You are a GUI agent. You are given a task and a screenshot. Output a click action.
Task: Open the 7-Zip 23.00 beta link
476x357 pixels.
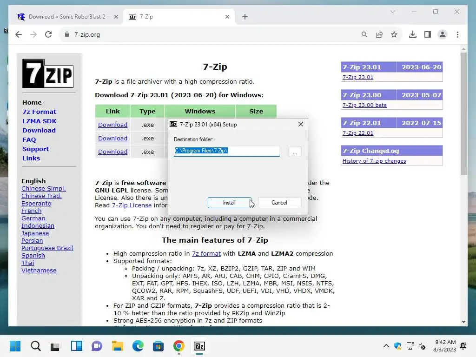pyautogui.click(x=364, y=105)
